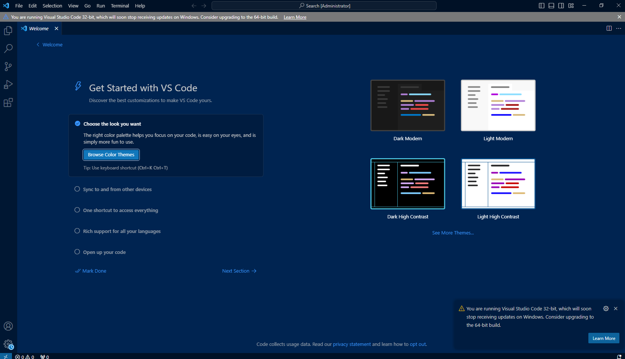Open the Source Control view
Screen dimensions: 625x359
[8, 67]
